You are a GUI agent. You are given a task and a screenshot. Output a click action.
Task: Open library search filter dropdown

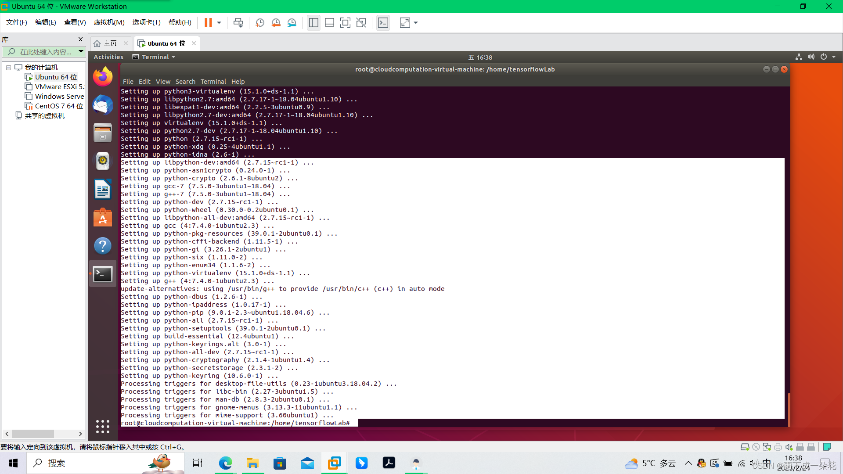click(81, 52)
